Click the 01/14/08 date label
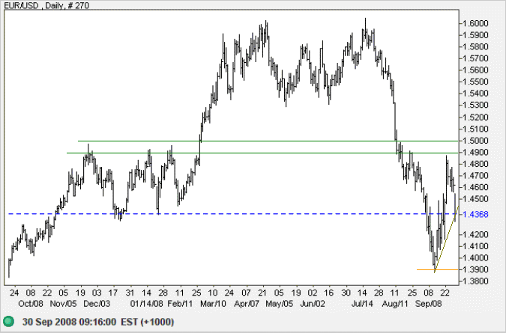The image size is (506, 333). point(146,304)
